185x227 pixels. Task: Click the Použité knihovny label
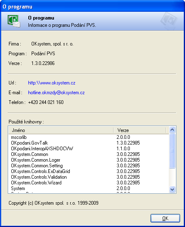26,122
